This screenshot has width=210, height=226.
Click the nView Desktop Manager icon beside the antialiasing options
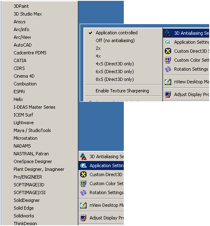pyautogui.click(x=168, y=82)
